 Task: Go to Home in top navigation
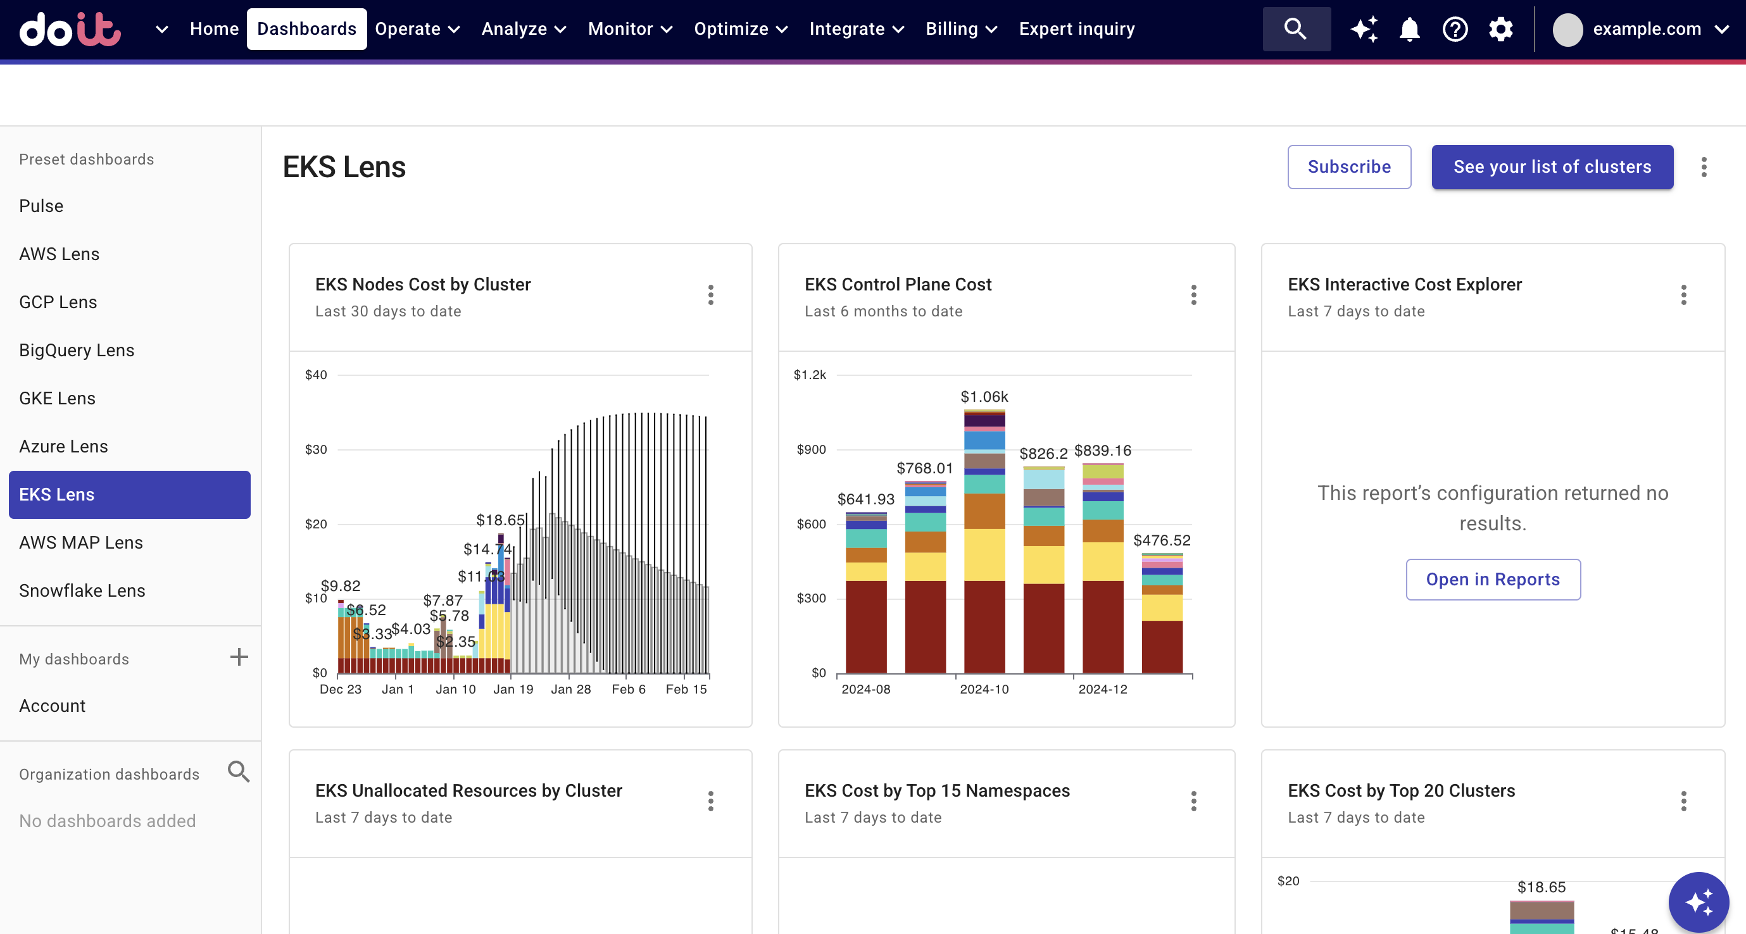tap(214, 29)
